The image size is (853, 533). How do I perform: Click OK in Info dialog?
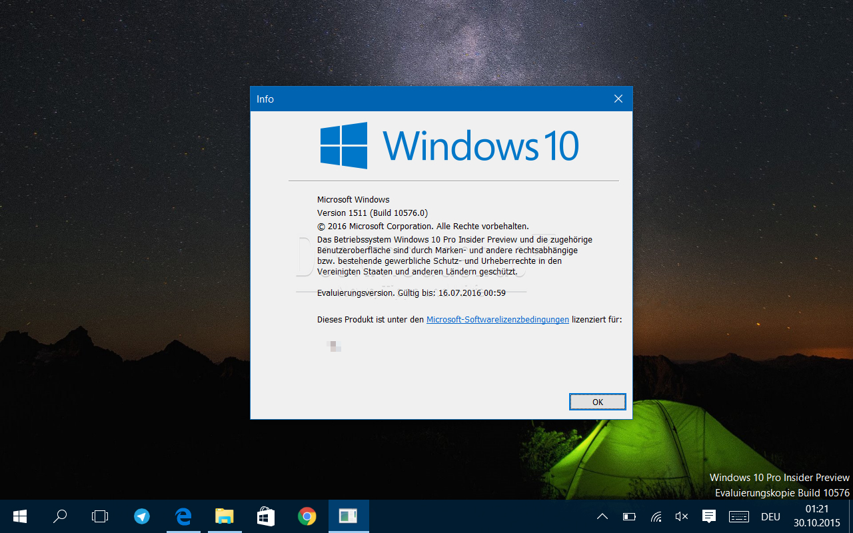[x=598, y=402]
